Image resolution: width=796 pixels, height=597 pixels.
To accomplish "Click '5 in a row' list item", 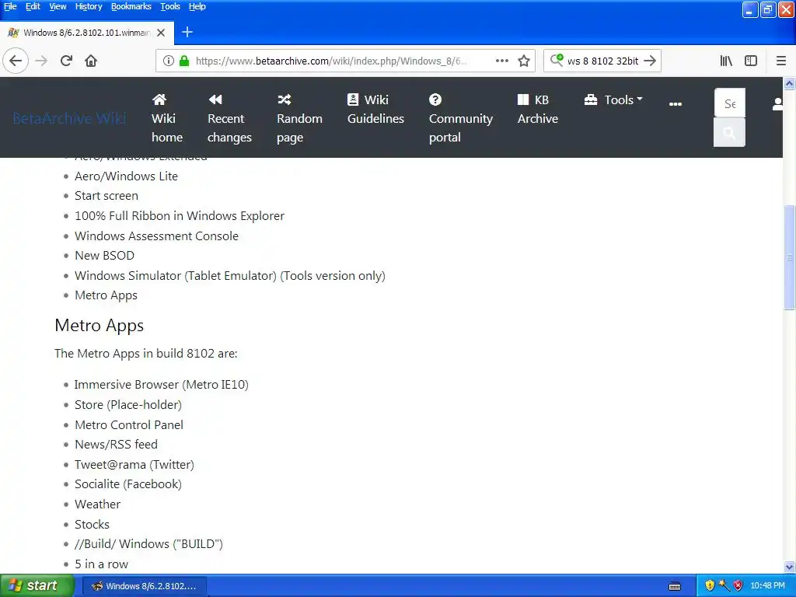I will tap(102, 564).
